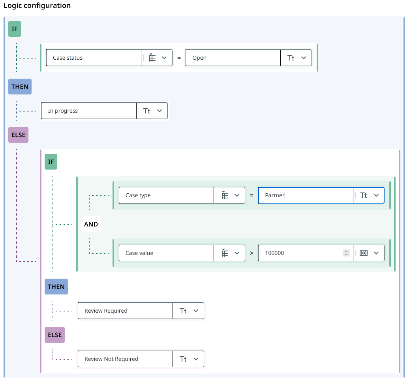The height and width of the screenshot is (383, 411).
Task: Select the nested THEN badge
Action: click(x=56, y=287)
